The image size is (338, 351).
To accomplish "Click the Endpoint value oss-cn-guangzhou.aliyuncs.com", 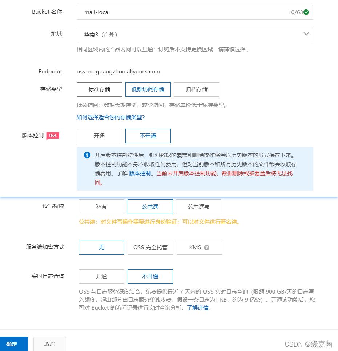I will click(118, 72).
